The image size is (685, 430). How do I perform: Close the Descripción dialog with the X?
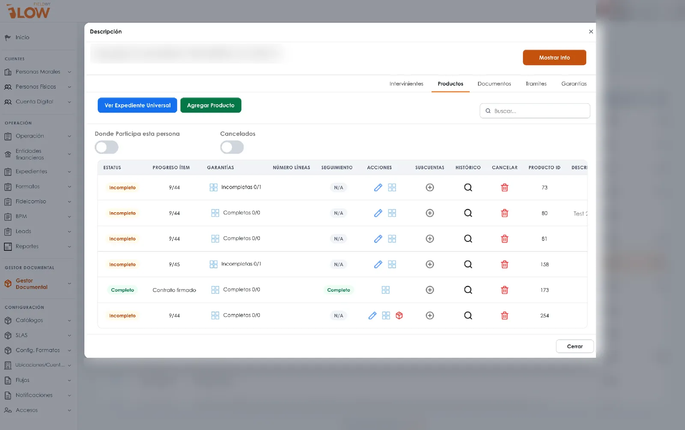[591, 32]
